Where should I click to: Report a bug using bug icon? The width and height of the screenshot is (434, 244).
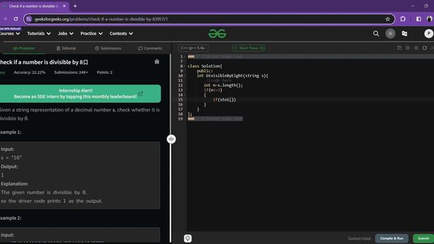point(157,62)
